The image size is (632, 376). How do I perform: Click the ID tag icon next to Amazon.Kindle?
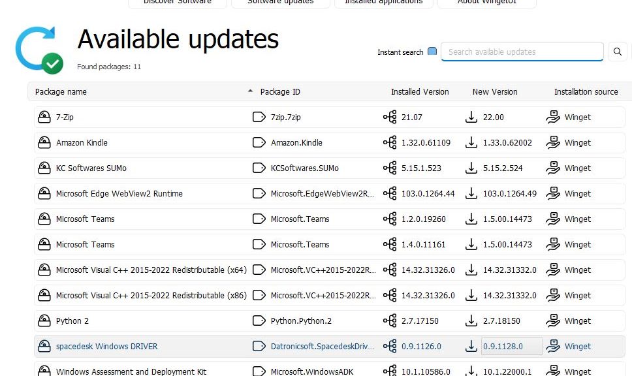259,143
